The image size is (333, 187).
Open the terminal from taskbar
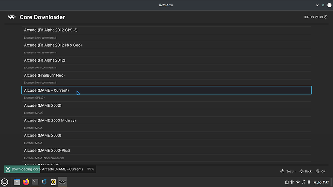coord(35,182)
